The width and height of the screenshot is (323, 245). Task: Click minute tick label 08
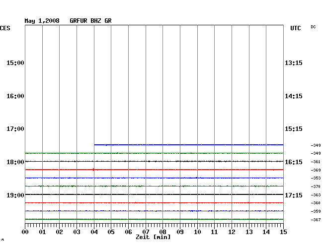click(x=162, y=232)
